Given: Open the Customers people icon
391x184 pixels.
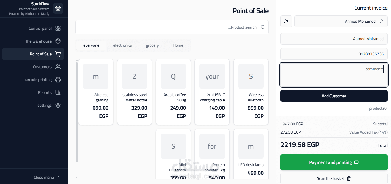Looking at the screenshot, I should [58, 67].
